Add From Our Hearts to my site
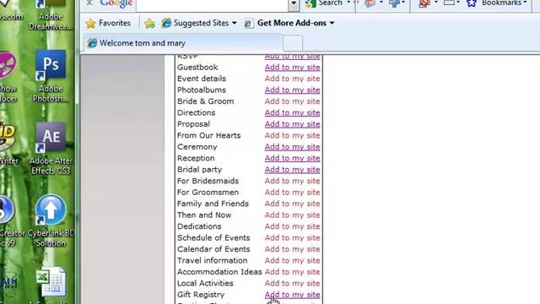Screen dimensions: 540x304 point(293,135)
